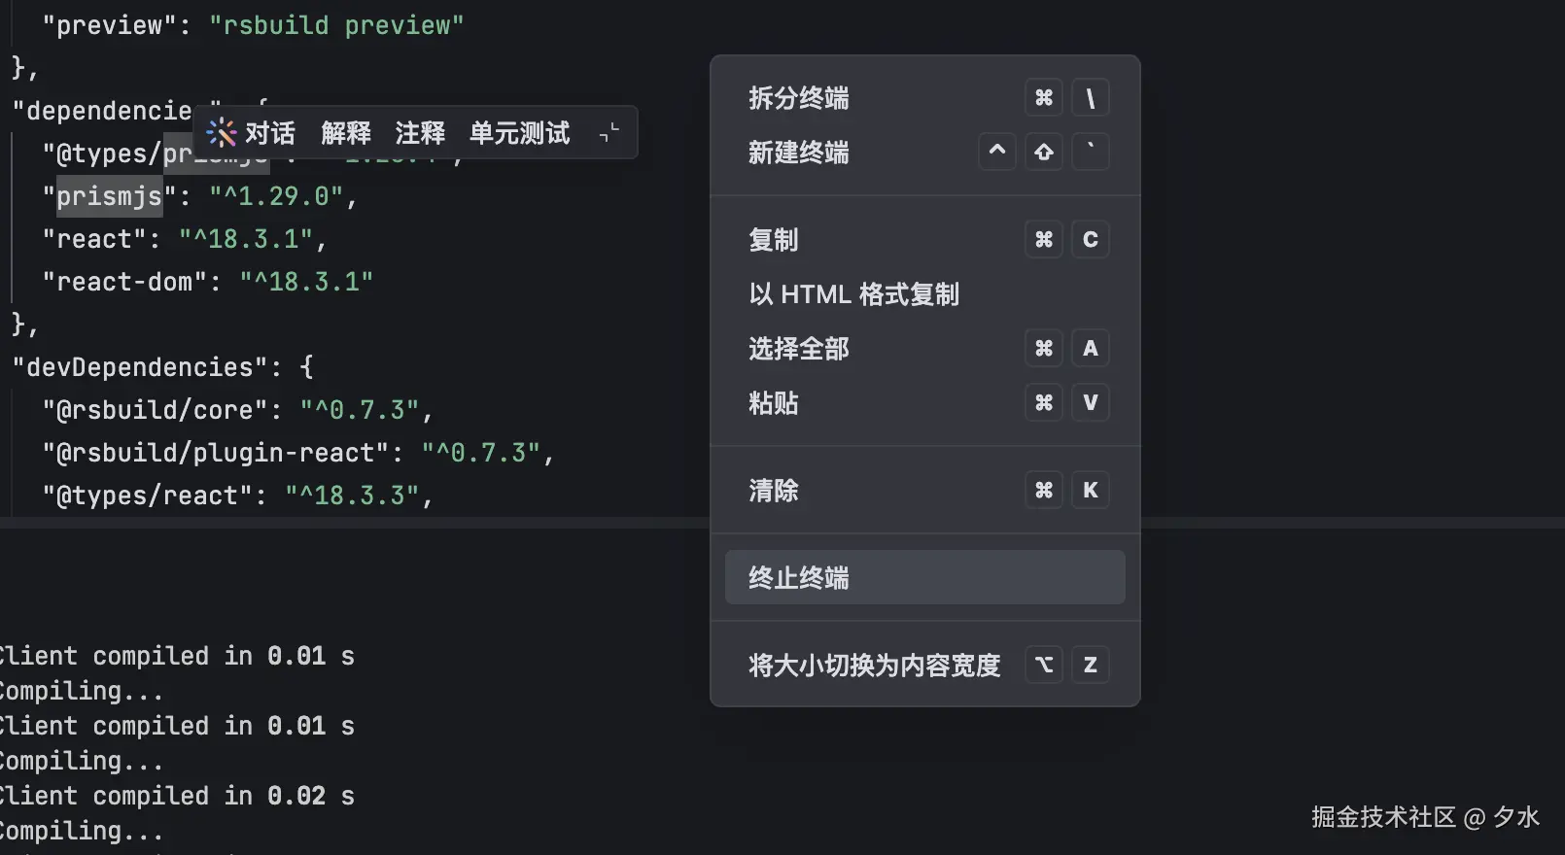The image size is (1565, 855).
Task: Click 单元测试 in the floating AI toolbar
Action: pos(520,132)
